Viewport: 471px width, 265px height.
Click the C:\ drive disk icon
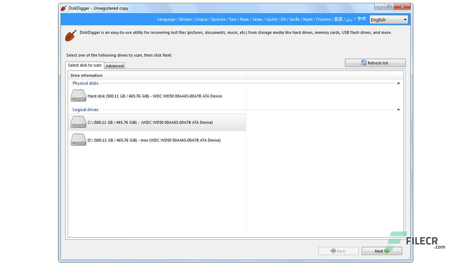click(x=78, y=121)
